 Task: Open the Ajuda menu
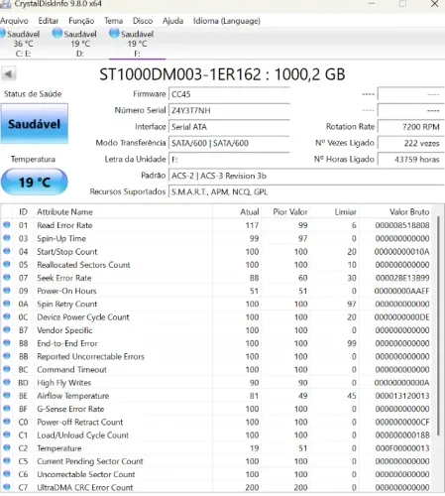tap(172, 21)
